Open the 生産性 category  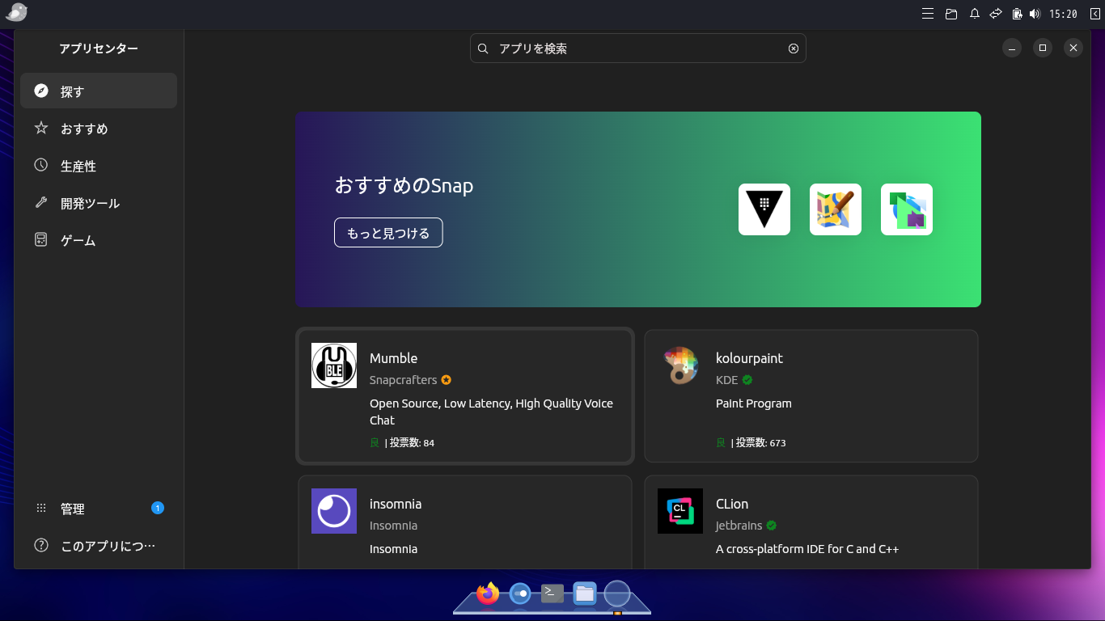99,165
